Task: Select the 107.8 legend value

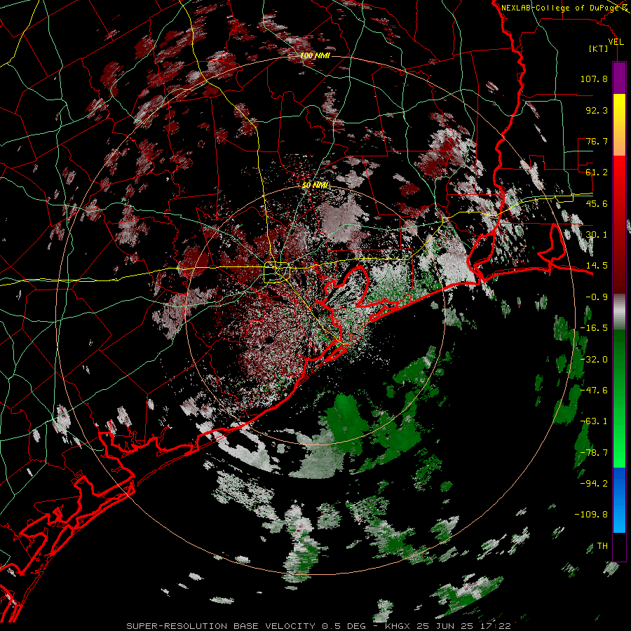Action: 594,79
